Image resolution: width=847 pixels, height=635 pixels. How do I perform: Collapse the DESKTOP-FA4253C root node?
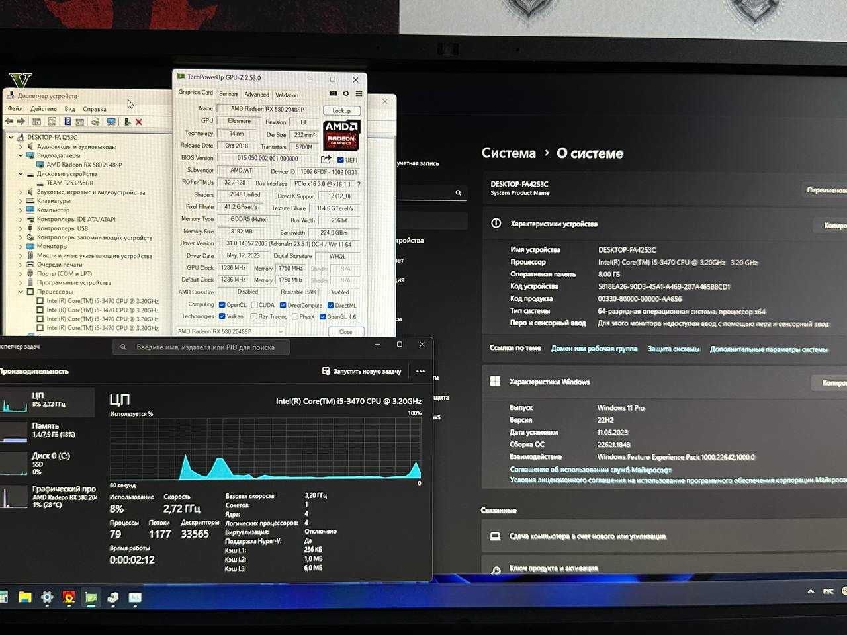pyautogui.click(x=11, y=138)
